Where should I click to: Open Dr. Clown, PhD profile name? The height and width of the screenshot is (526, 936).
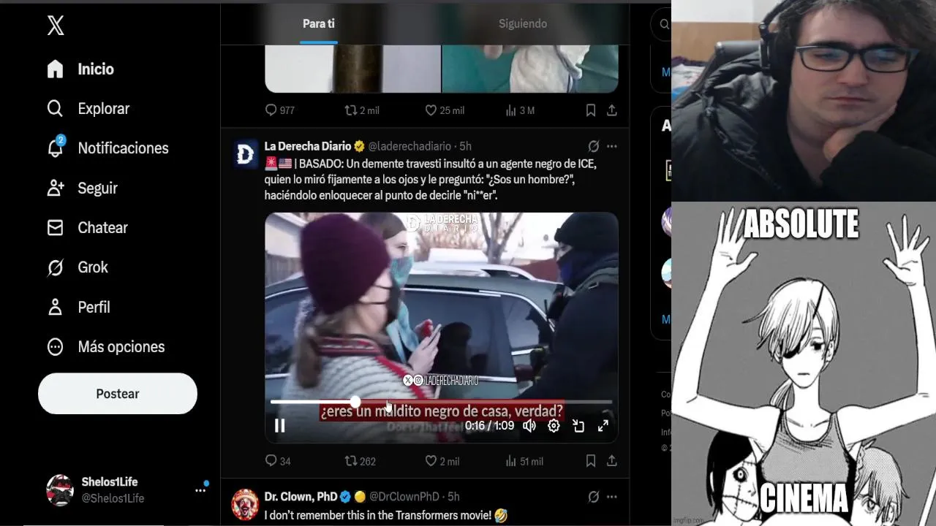click(x=301, y=497)
